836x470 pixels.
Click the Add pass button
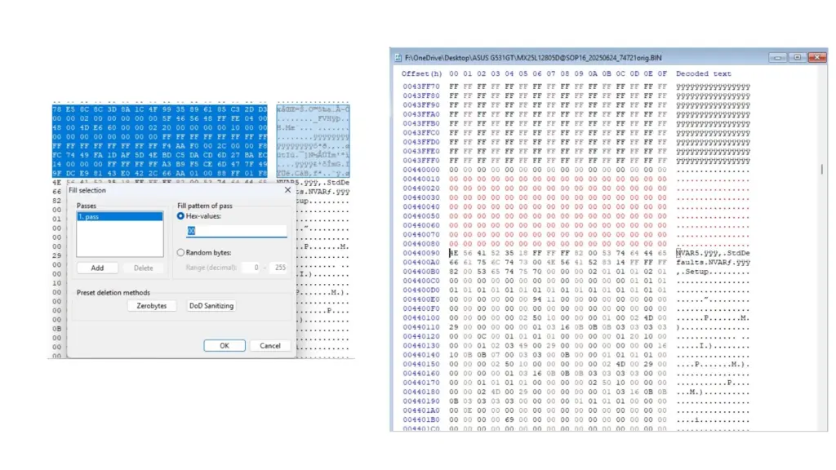tap(97, 268)
